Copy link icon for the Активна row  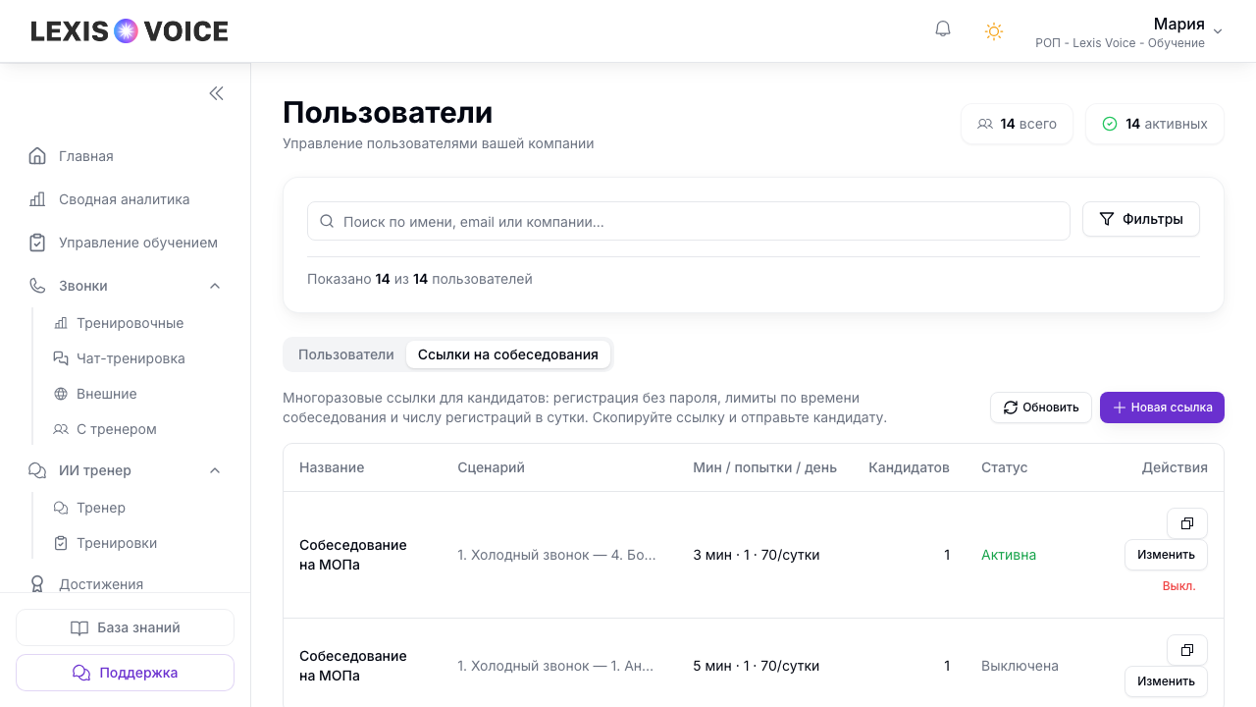1187,523
